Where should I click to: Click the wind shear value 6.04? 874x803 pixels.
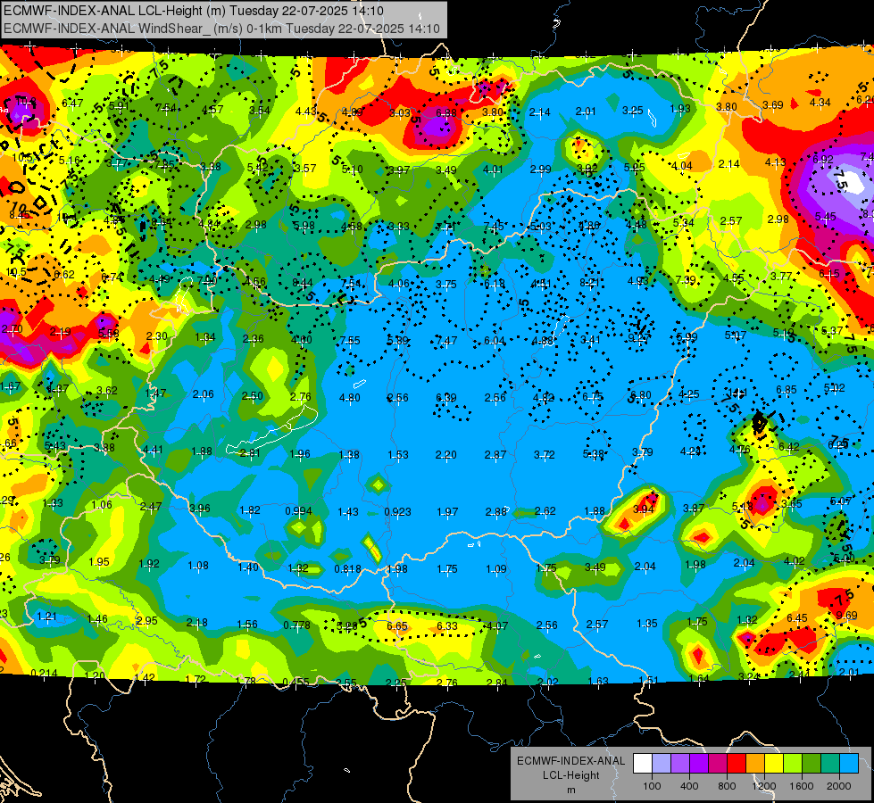[x=495, y=341]
